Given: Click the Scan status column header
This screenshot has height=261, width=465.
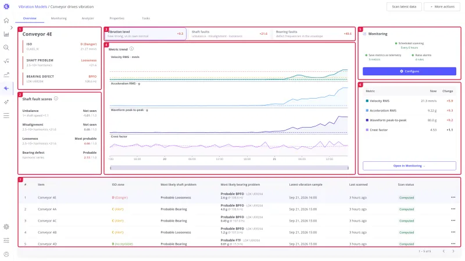Looking at the screenshot, I should click(x=406, y=184).
